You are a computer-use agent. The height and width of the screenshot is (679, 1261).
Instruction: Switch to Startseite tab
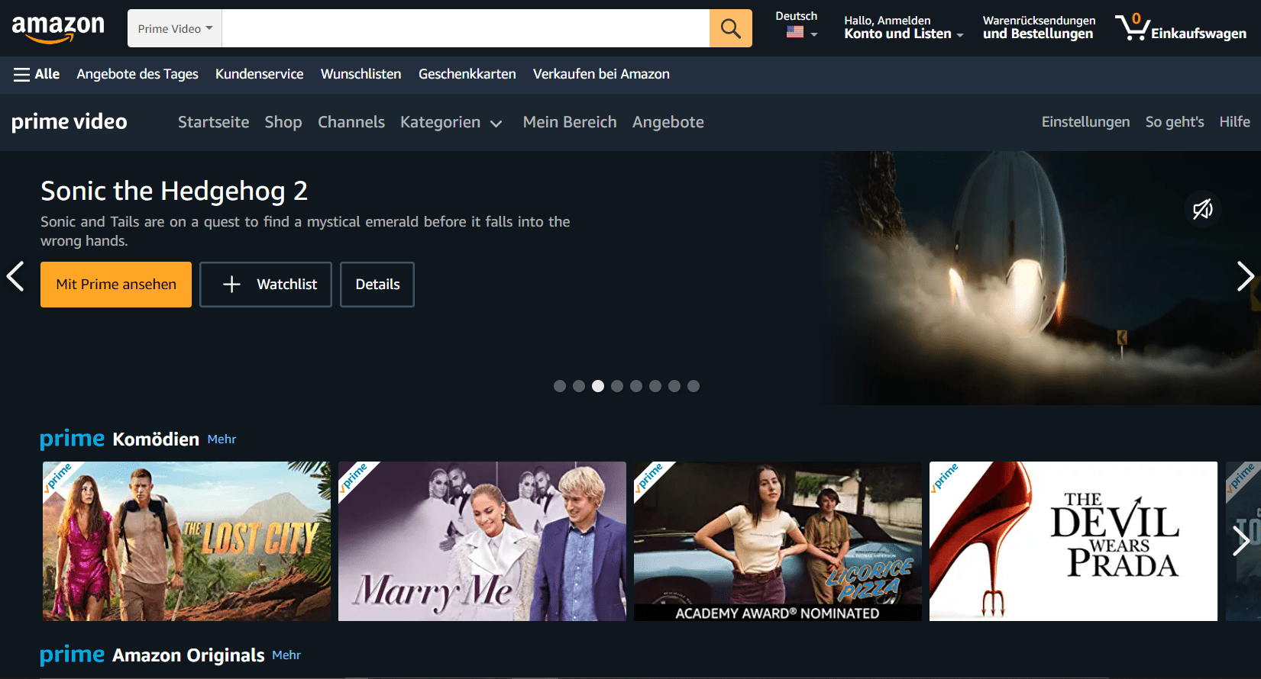[x=214, y=122]
